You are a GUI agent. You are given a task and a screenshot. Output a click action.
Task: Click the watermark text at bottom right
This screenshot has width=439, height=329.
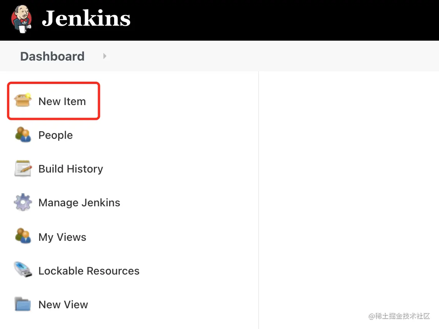(399, 316)
